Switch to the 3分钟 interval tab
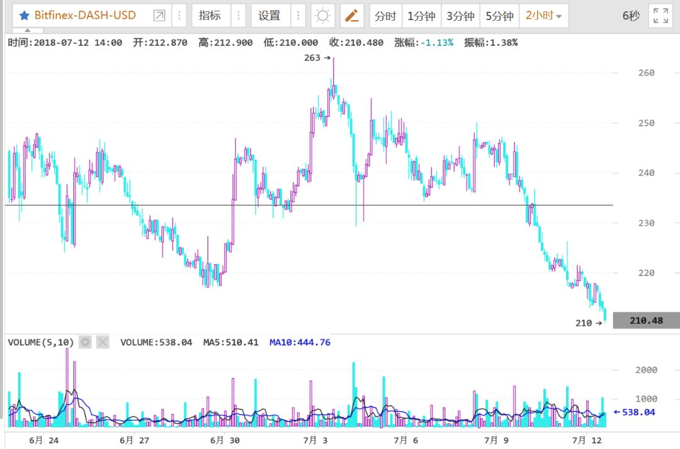Image resolution: width=680 pixels, height=449 pixels. tap(460, 16)
